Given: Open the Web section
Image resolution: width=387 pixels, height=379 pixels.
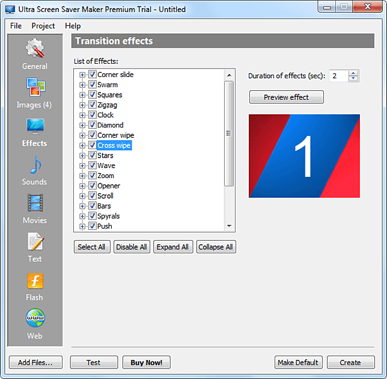Looking at the screenshot, I should point(35,324).
